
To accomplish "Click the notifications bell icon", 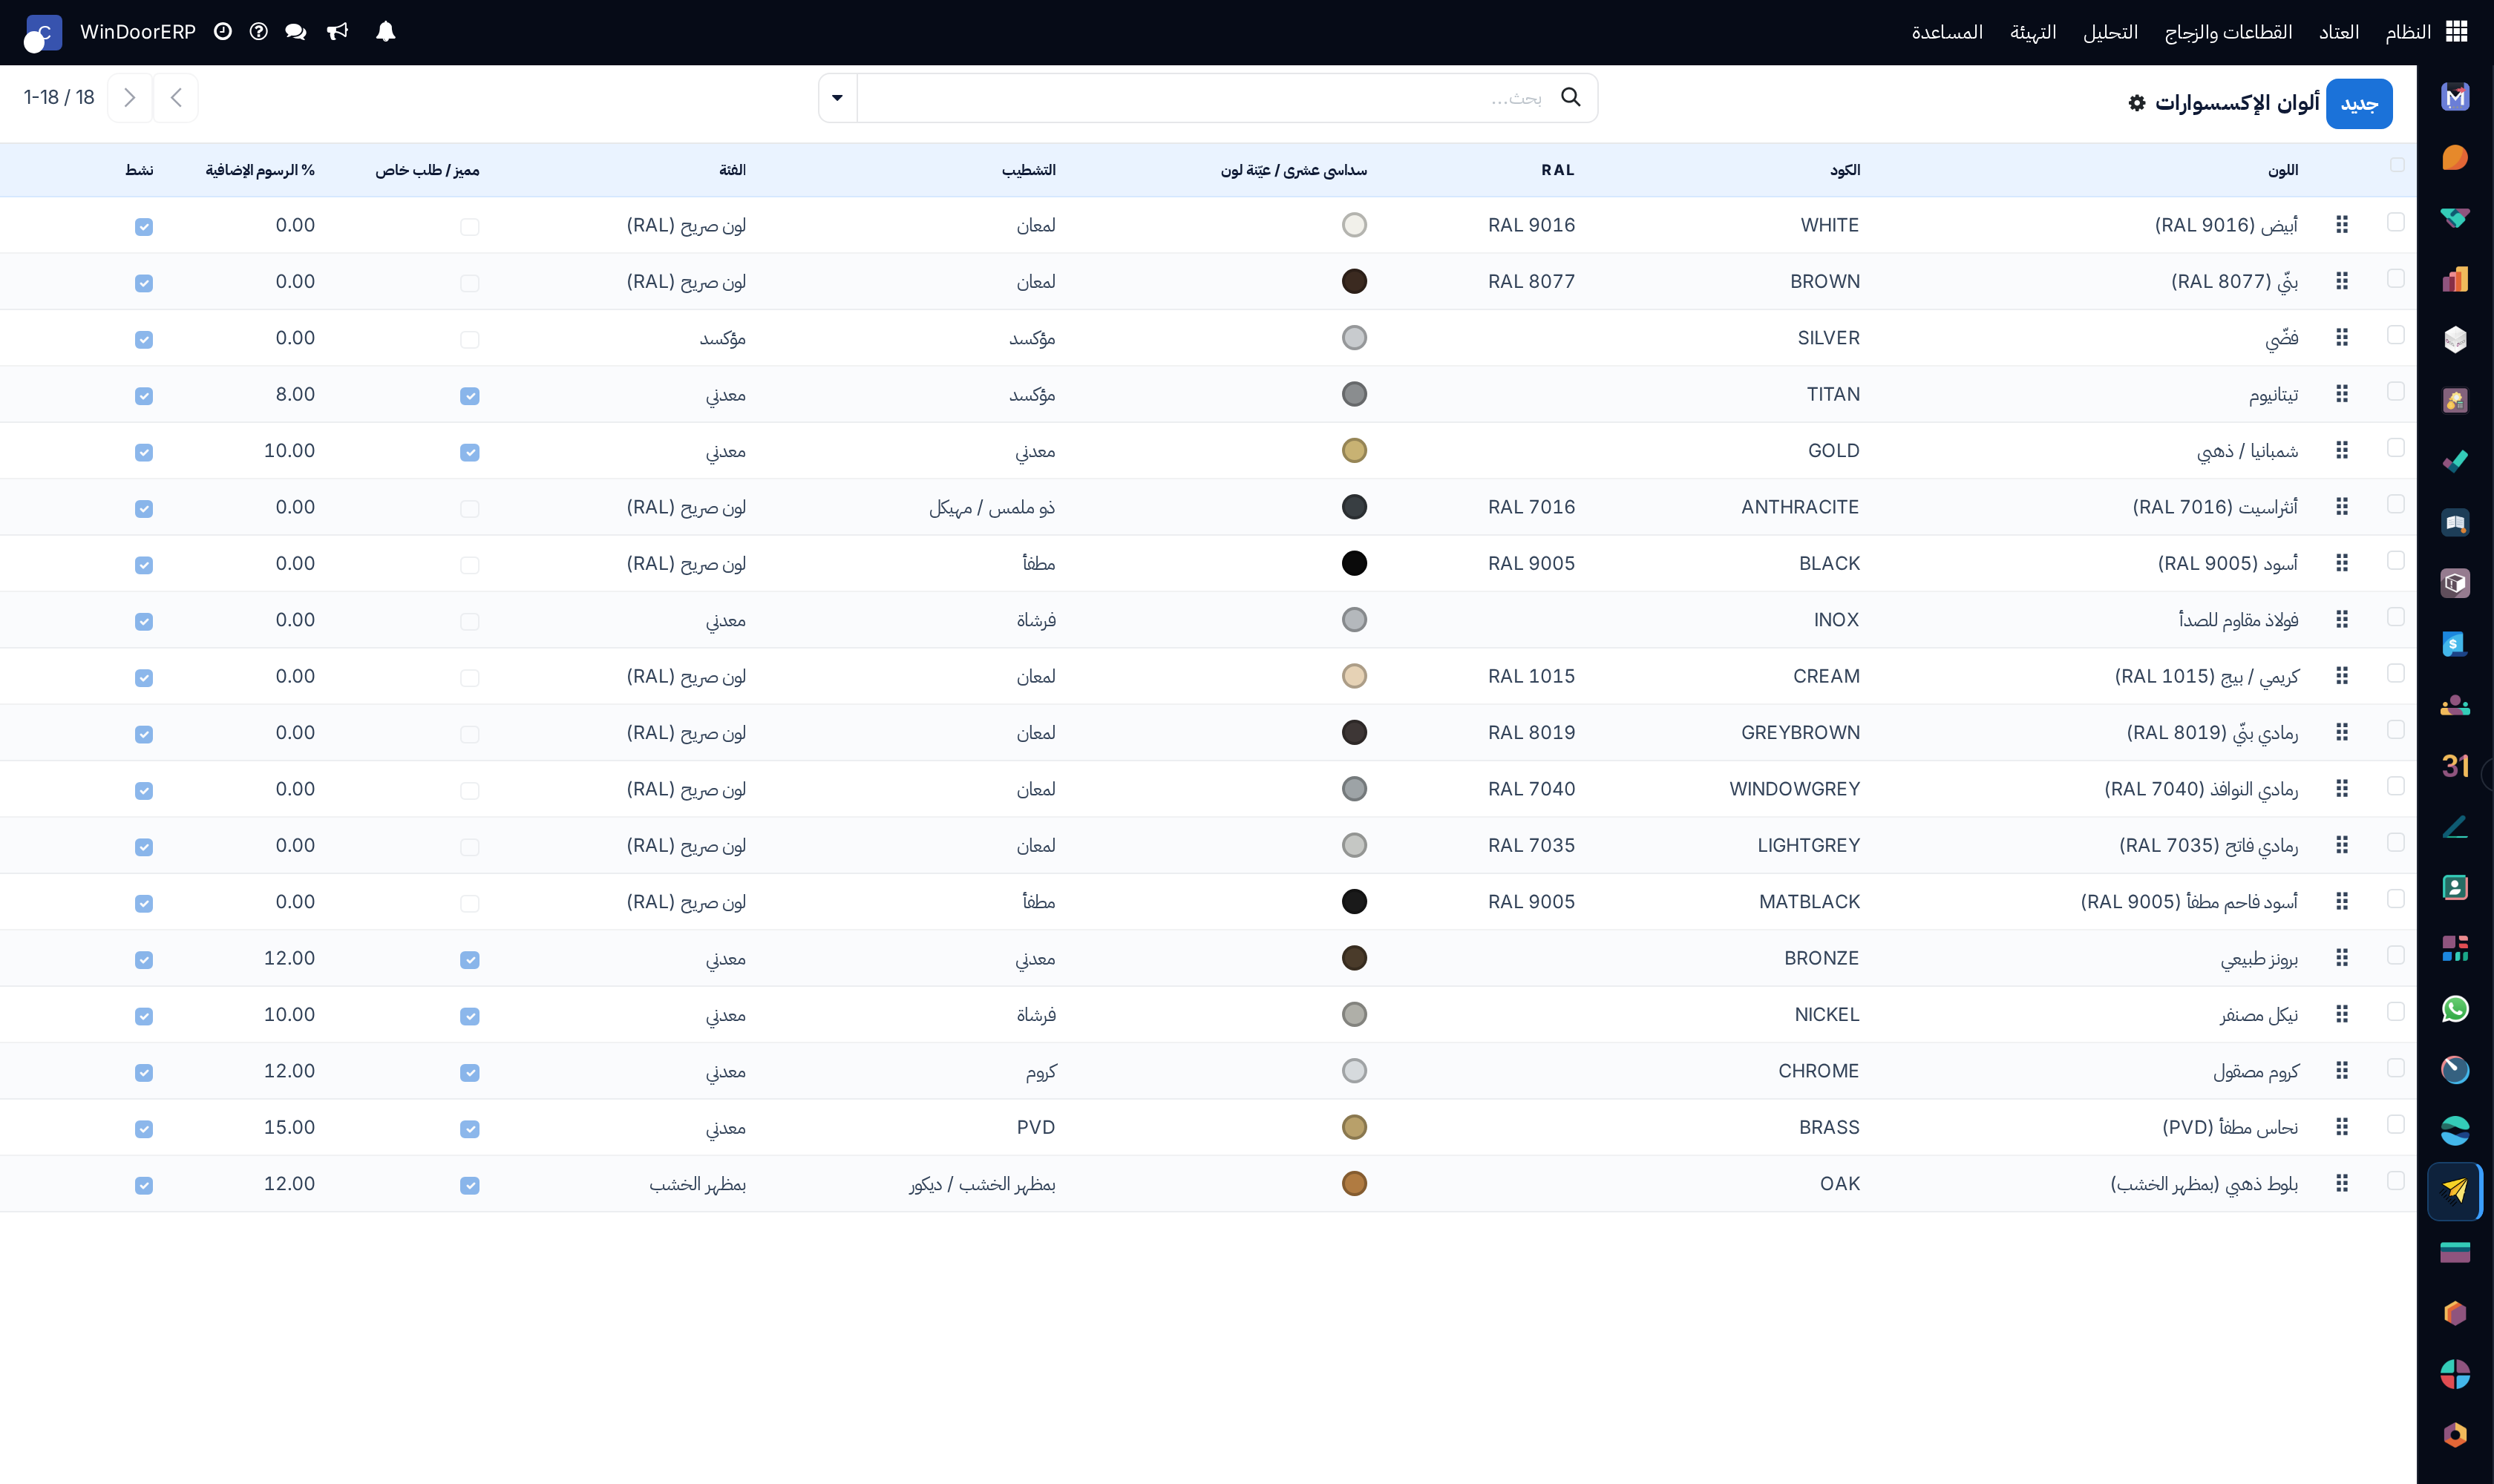I will [385, 32].
